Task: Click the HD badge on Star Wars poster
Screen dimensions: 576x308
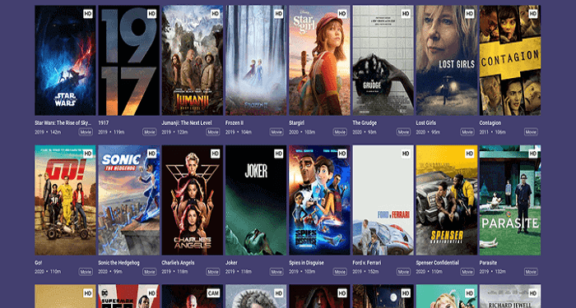Action: 88,14
